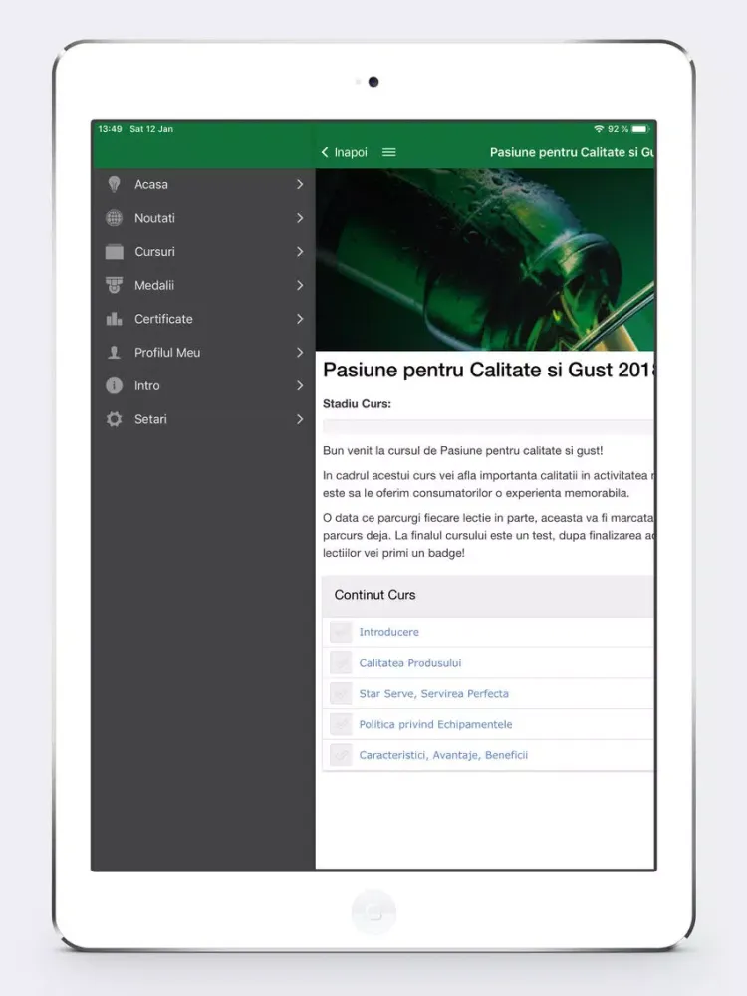Expand the Noutati row chevron

coord(300,218)
